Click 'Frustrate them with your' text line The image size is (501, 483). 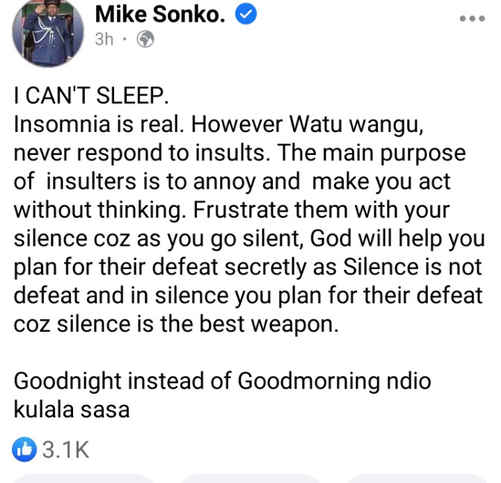click(x=321, y=210)
